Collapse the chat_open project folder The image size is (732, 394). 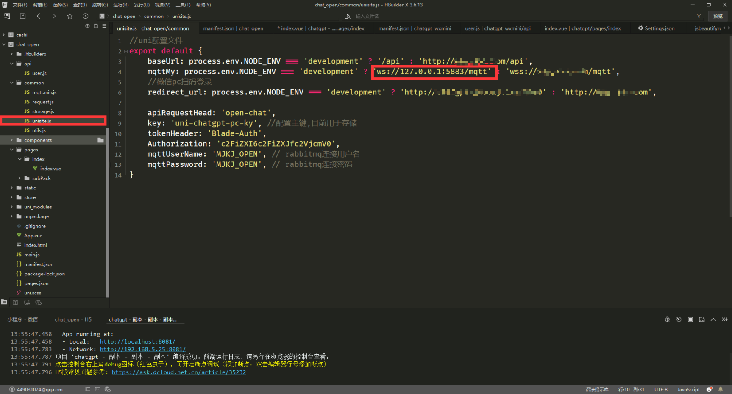point(4,44)
